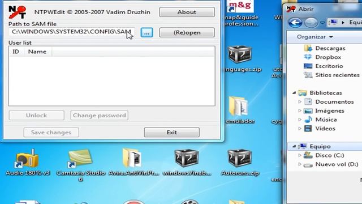Image resolution: width=362 pixels, height=204 pixels.
Task: Select Descargas in Abrir navigation pane
Action: (x=330, y=48)
